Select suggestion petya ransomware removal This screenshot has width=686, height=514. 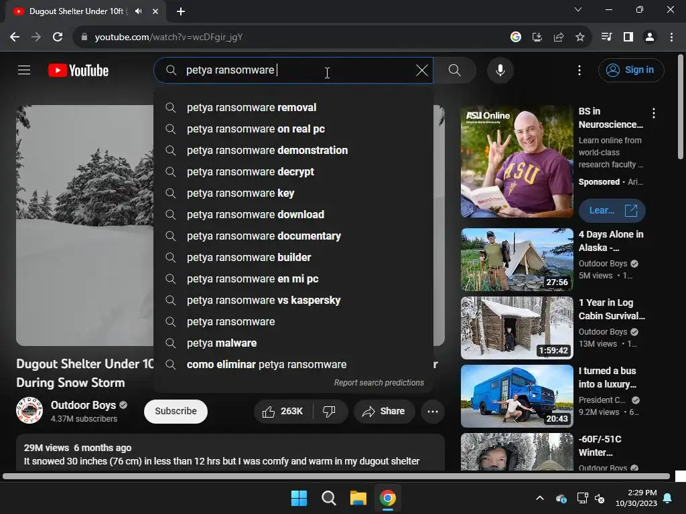(x=293, y=108)
